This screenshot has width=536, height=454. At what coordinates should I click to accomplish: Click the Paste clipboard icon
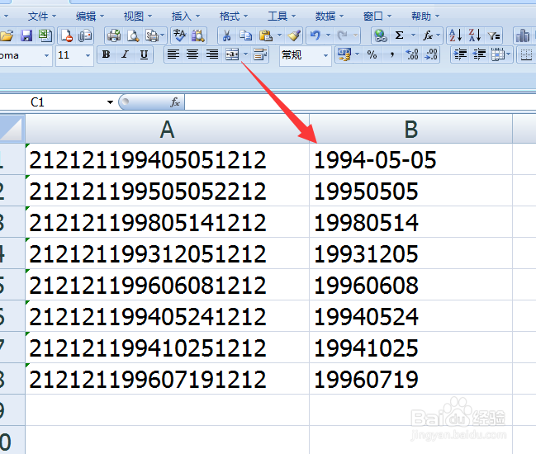(x=266, y=35)
